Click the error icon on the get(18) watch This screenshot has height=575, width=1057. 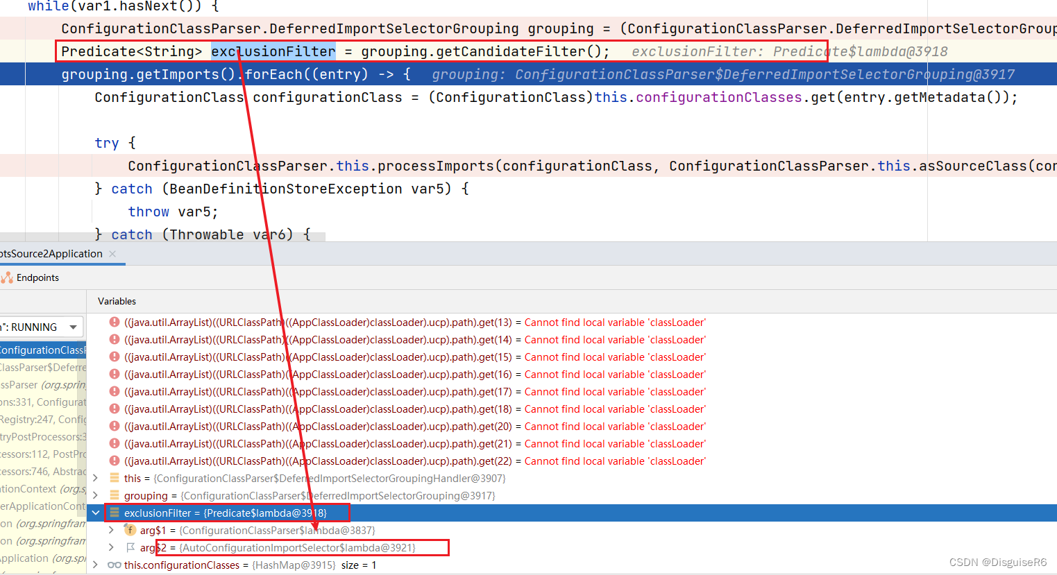click(115, 409)
